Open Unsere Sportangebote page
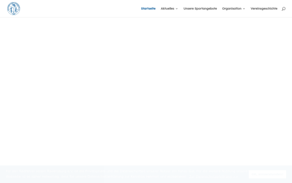 click(x=200, y=9)
